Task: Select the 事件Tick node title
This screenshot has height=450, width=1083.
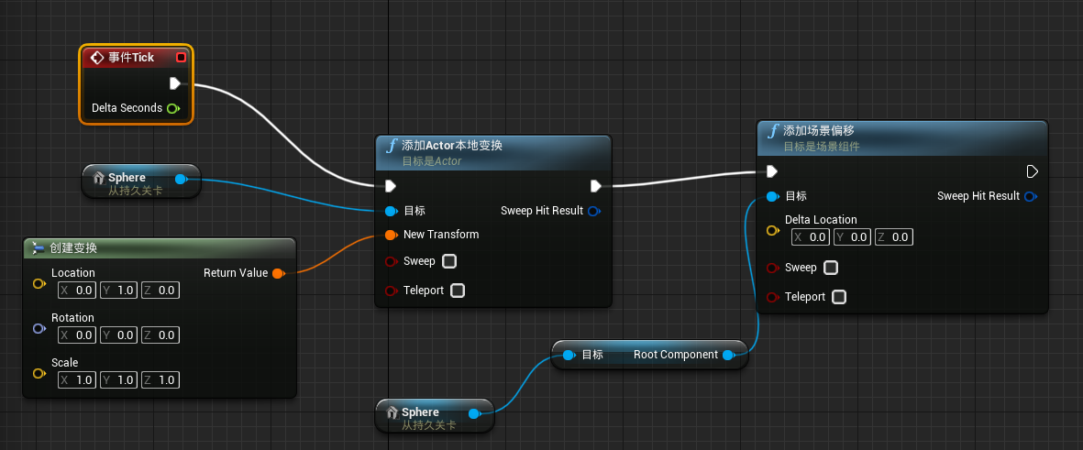Action: 131,58
